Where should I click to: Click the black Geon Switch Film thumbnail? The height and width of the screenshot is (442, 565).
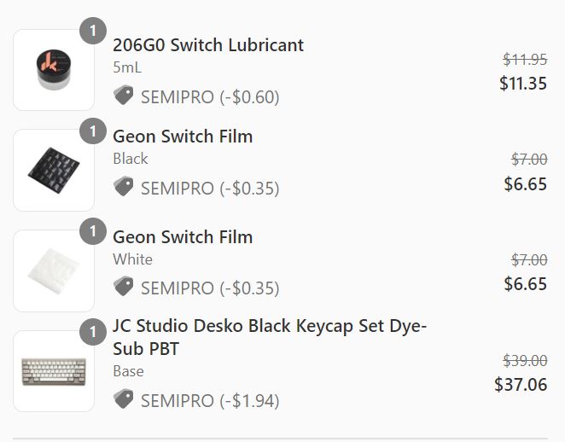click(54, 170)
